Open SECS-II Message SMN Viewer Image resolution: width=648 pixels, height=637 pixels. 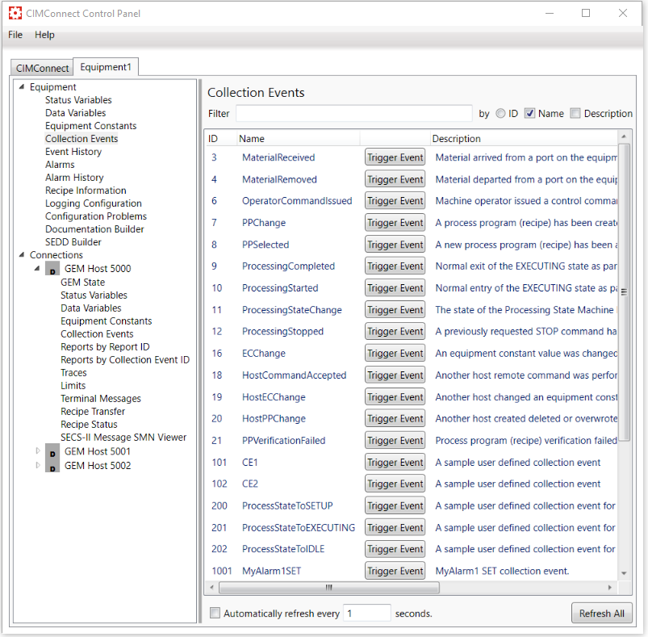coord(123,437)
